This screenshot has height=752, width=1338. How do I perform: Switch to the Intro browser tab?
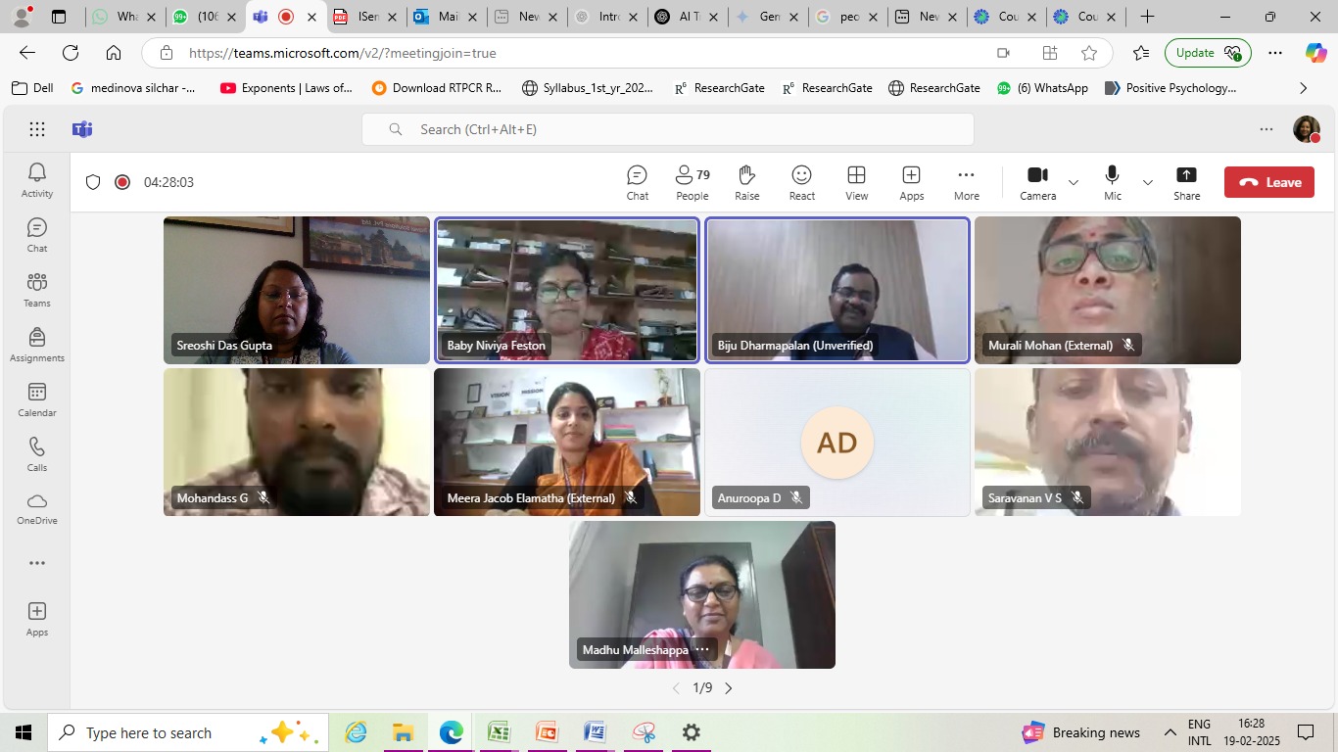tap(607, 17)
